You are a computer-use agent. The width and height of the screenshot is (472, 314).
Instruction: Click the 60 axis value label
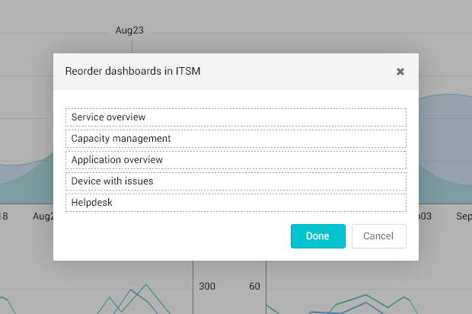coord(254,287)
